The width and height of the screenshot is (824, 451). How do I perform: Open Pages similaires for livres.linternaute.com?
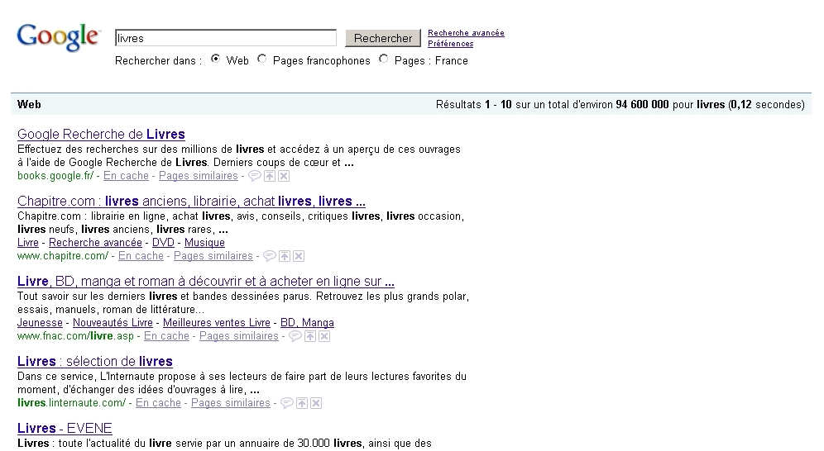coord(230,403)
